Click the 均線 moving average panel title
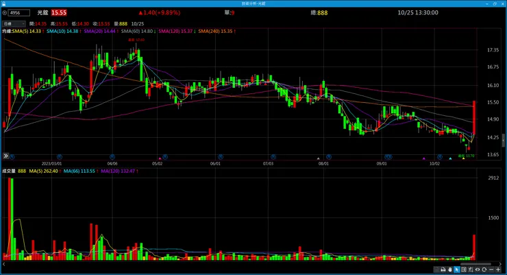The image size is (507, 275). [x=7, y=32]
